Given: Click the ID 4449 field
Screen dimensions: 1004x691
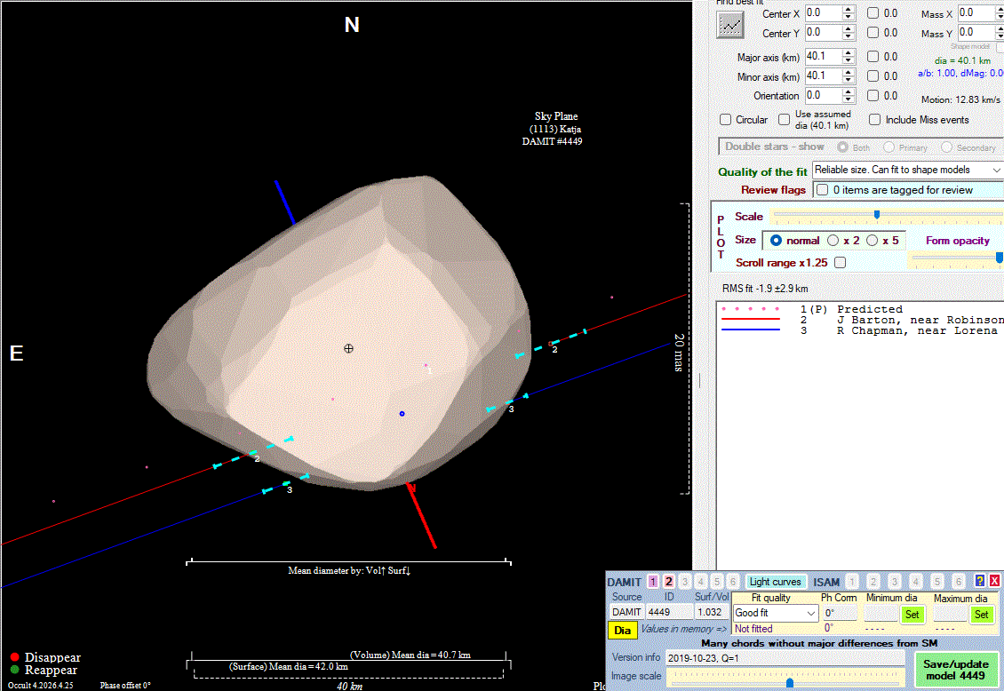Looking at the screenshot, I should [x=669, y=612].
